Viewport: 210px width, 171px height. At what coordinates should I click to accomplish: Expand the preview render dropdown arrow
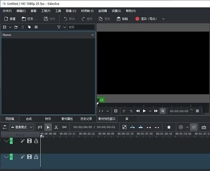pos(187,127)
